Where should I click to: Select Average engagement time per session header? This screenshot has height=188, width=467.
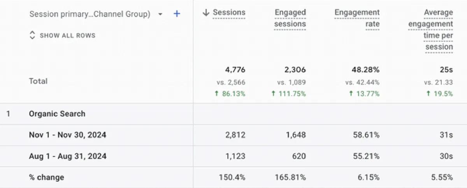430,30
